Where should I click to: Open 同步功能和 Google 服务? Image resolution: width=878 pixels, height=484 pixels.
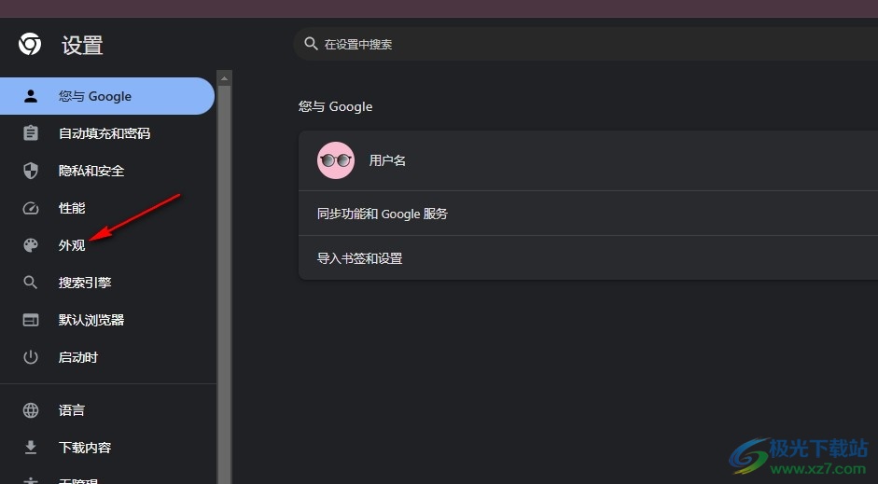tap(588, 214)
